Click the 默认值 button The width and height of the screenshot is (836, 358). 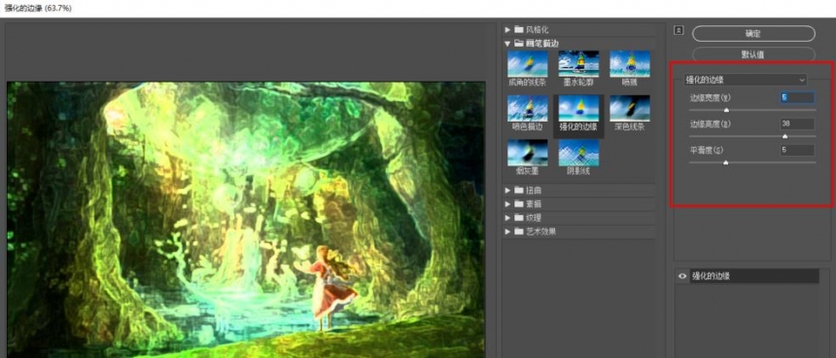point(753,54)
